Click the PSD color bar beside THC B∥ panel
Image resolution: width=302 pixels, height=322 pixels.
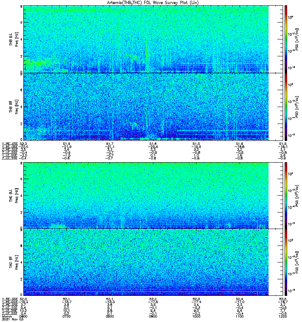286,262
